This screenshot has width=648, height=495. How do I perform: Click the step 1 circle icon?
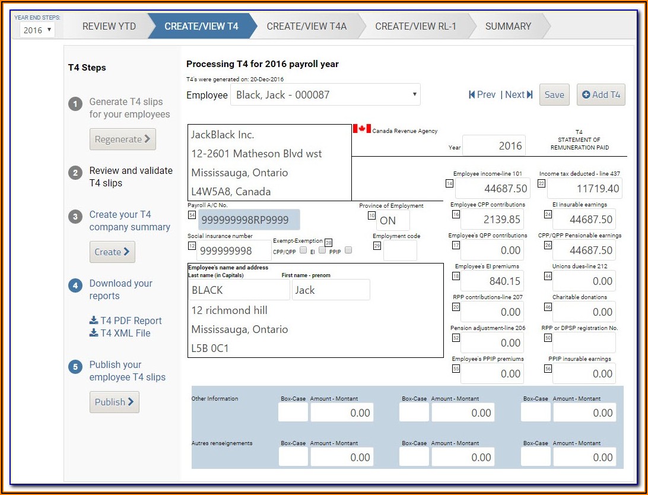point(75,104)
